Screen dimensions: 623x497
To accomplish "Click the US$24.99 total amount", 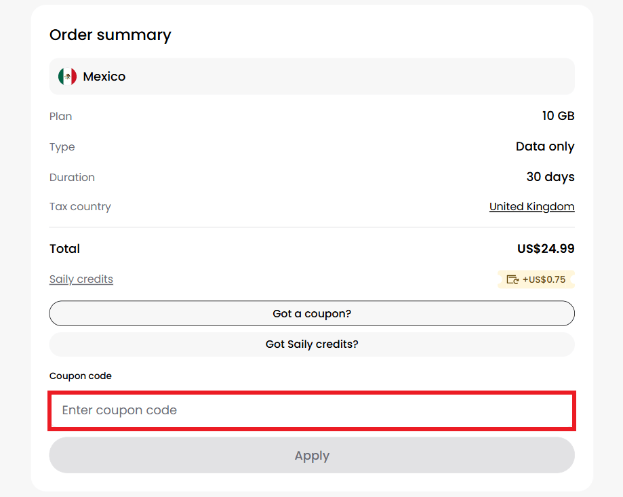I will click(x=546, y=248).
